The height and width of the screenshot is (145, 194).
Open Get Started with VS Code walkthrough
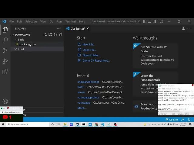156,55
